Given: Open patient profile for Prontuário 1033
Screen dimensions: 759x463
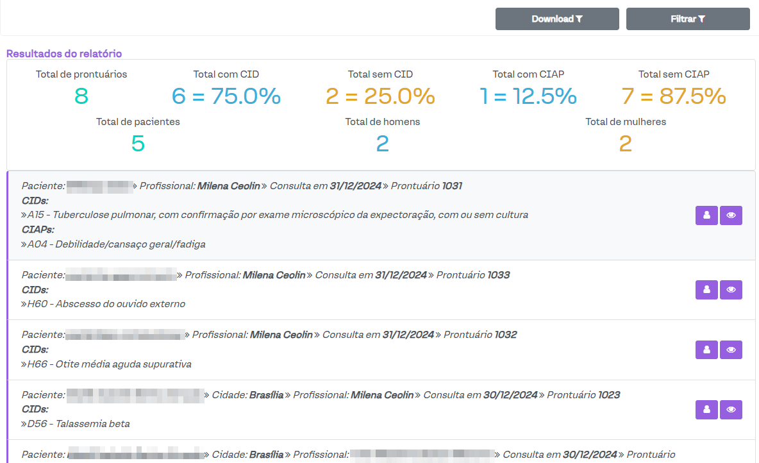Looking at the screenshot, I should tap(706, 290).
